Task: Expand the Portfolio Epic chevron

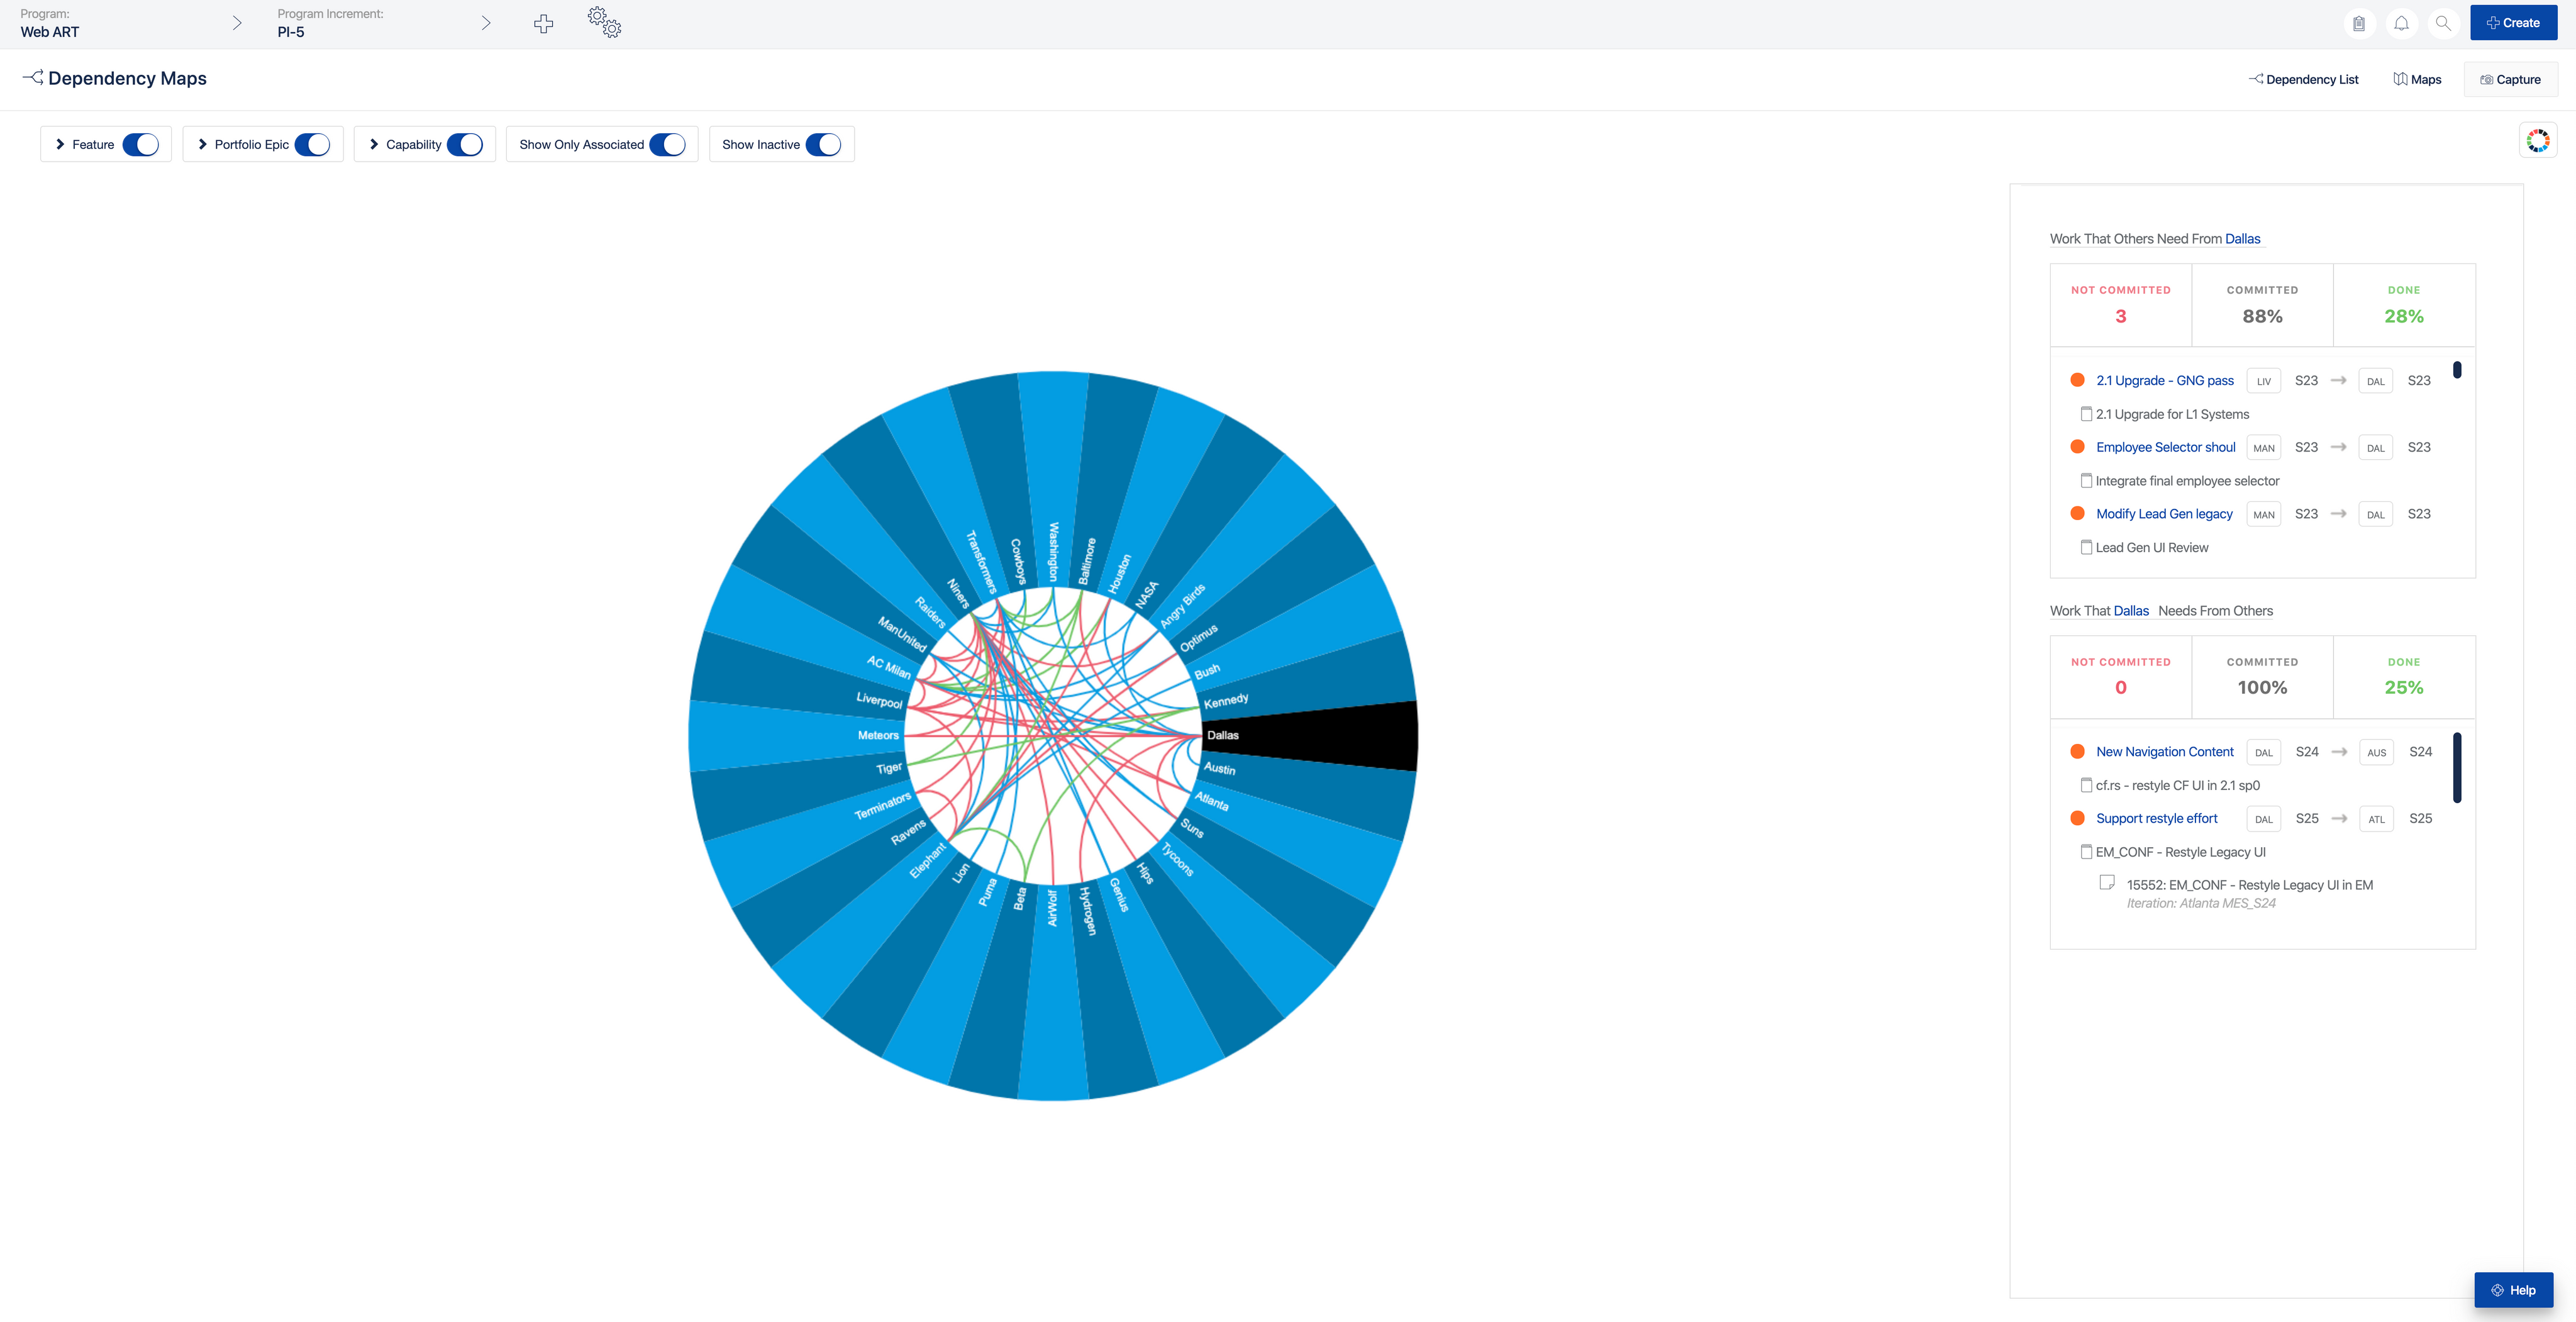Action: point(202,145)
